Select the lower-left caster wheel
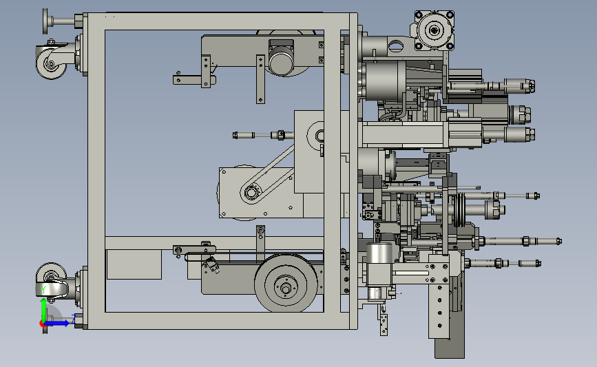The height and width of the screenshot is (367, 597). pos(51,278)
